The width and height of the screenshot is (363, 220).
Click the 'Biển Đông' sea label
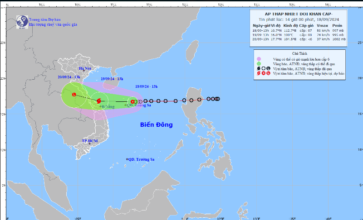point(156,124)
